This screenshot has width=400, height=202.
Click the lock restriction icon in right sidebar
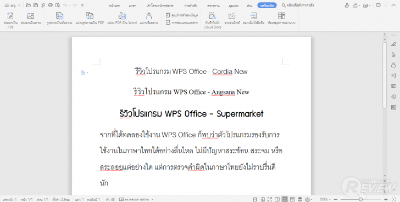(x=393, y=65)
